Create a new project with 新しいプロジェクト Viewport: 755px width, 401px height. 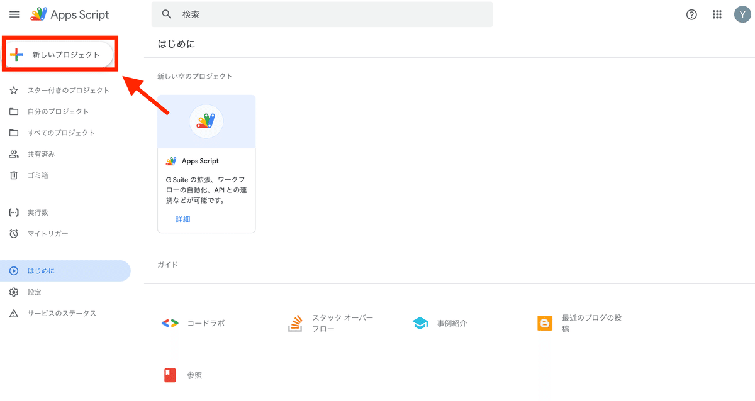(x=60, y=55)
